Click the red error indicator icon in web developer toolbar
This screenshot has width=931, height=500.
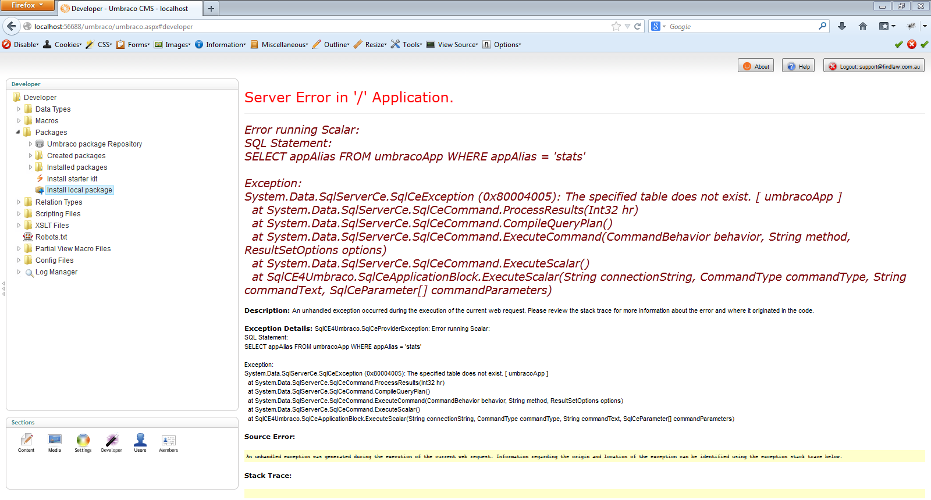click(912, 44)
